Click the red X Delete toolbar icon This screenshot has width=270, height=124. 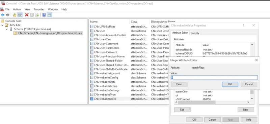click(x=27, y=15)
